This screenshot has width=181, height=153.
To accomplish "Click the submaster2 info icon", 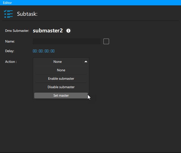I will pos(68,31).
